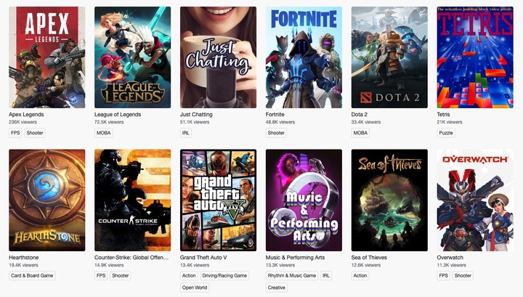
Task: Open the Grand Theft Auto V cover
Action: 218,200
